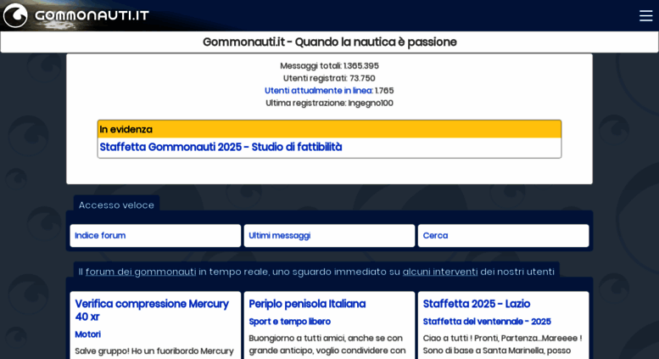
Task: Click 'Ultima registrazione: Ingegno100' text
Action: 329,103
